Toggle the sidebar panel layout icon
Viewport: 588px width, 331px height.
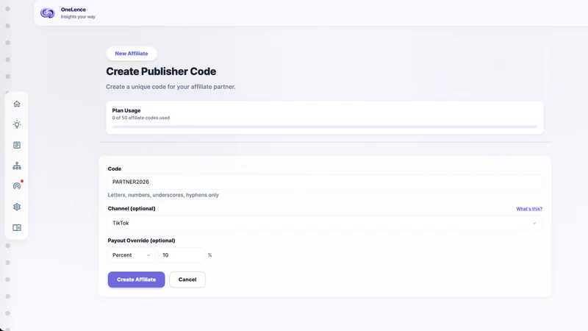point(17,228)
